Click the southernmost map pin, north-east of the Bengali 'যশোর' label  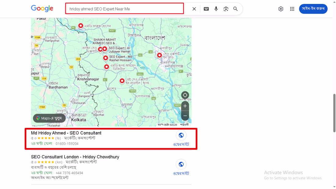coord(122,81)
